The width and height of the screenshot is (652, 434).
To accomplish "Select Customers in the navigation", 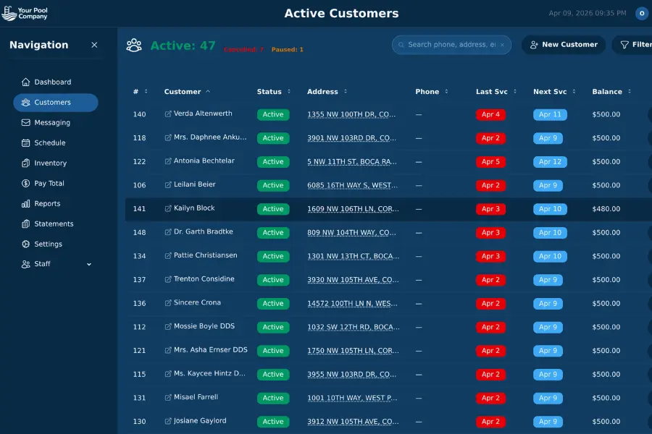I will 56,102.
